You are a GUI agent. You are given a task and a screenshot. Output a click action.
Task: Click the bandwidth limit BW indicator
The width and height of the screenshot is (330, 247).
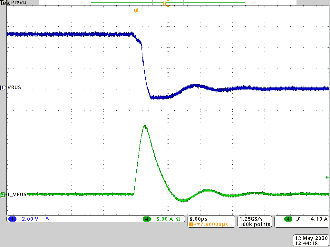[48, 219]
